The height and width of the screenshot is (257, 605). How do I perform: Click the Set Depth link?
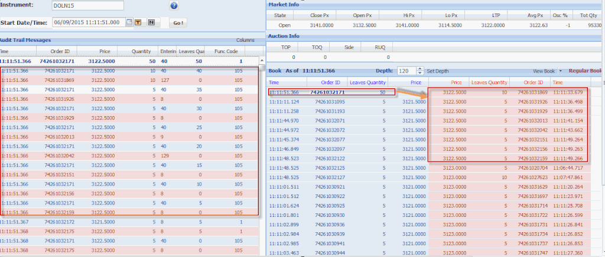click(x=439, y=70)
